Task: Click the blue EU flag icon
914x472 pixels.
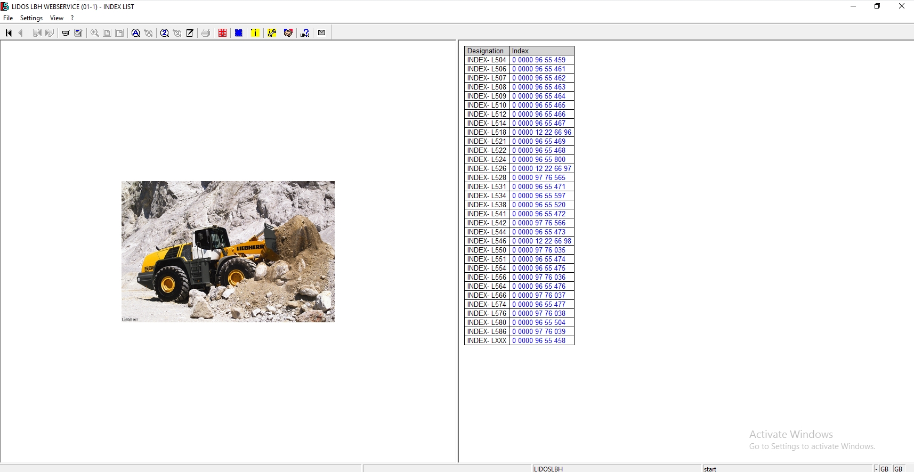Action: [239, 33]
